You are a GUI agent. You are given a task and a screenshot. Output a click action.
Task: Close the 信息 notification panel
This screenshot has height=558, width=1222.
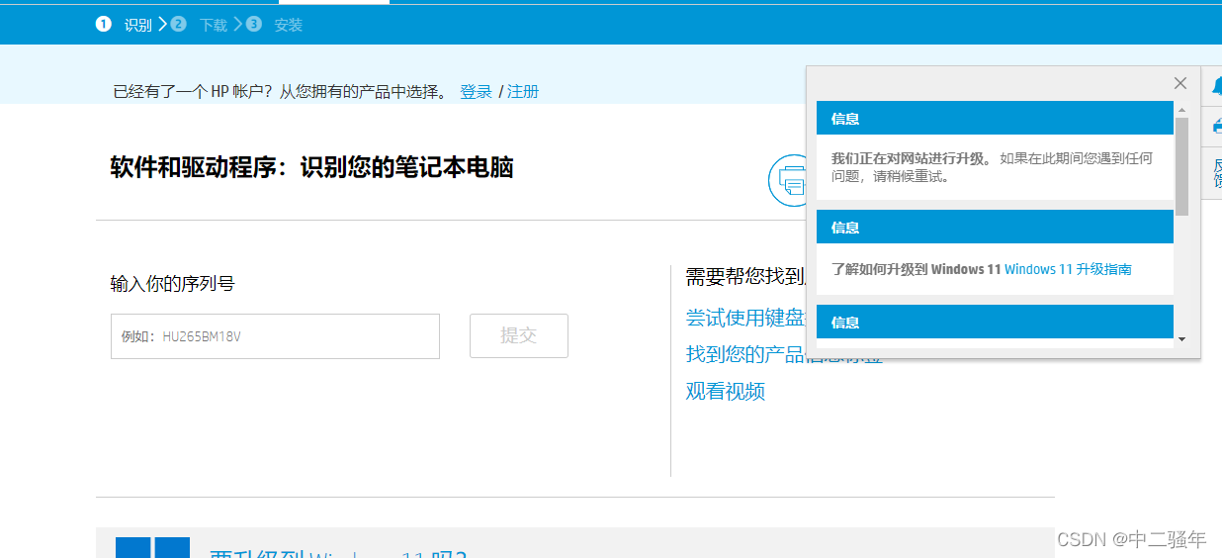click(x=1179, y=83)
